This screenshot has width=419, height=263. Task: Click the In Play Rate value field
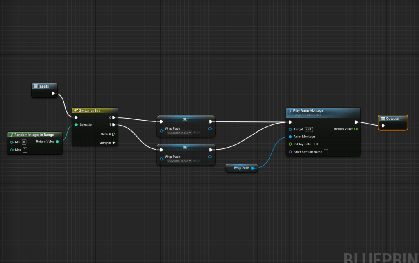pyautogui.click(x=316, y=144)
